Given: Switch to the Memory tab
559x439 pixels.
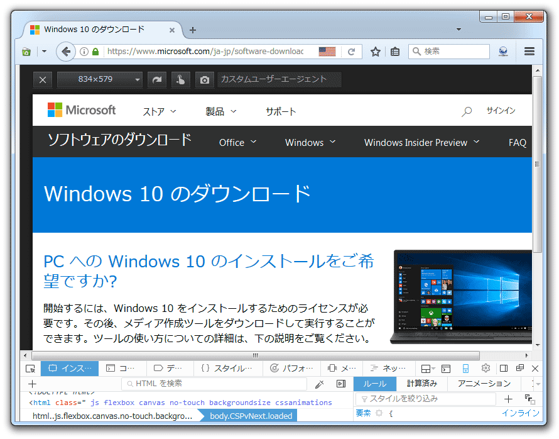Looking at the screenshot, I should (x=342, y=369).
